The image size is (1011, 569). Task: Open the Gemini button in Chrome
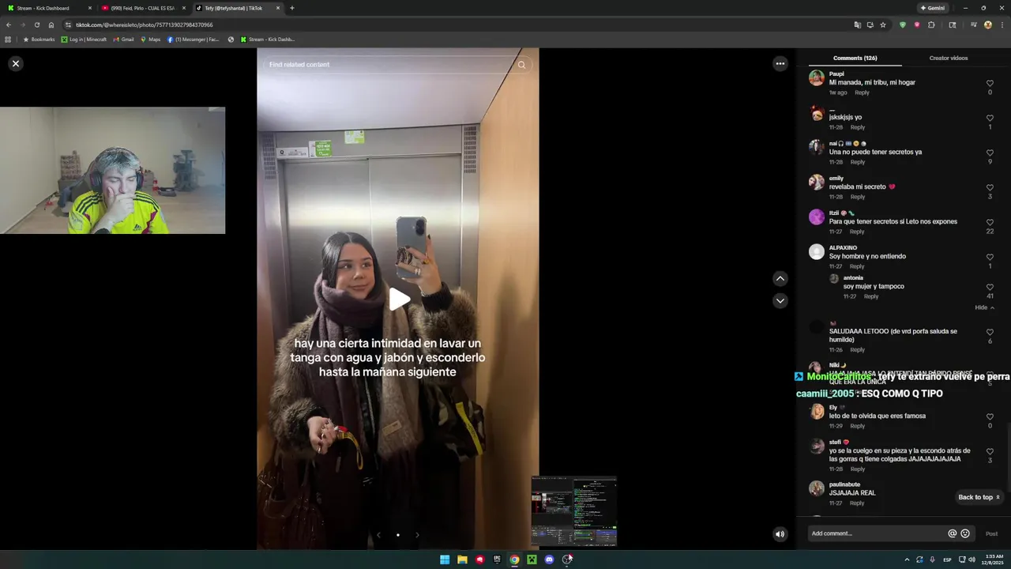pyautogui.click(x=932, y=8)
